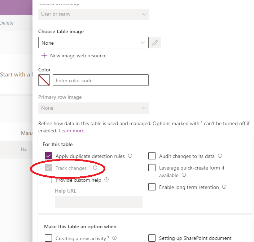Enable Audit changes to its data checkbox
Image resolution: width=254 pixels, height=242 pixels.
pos(152,156)
